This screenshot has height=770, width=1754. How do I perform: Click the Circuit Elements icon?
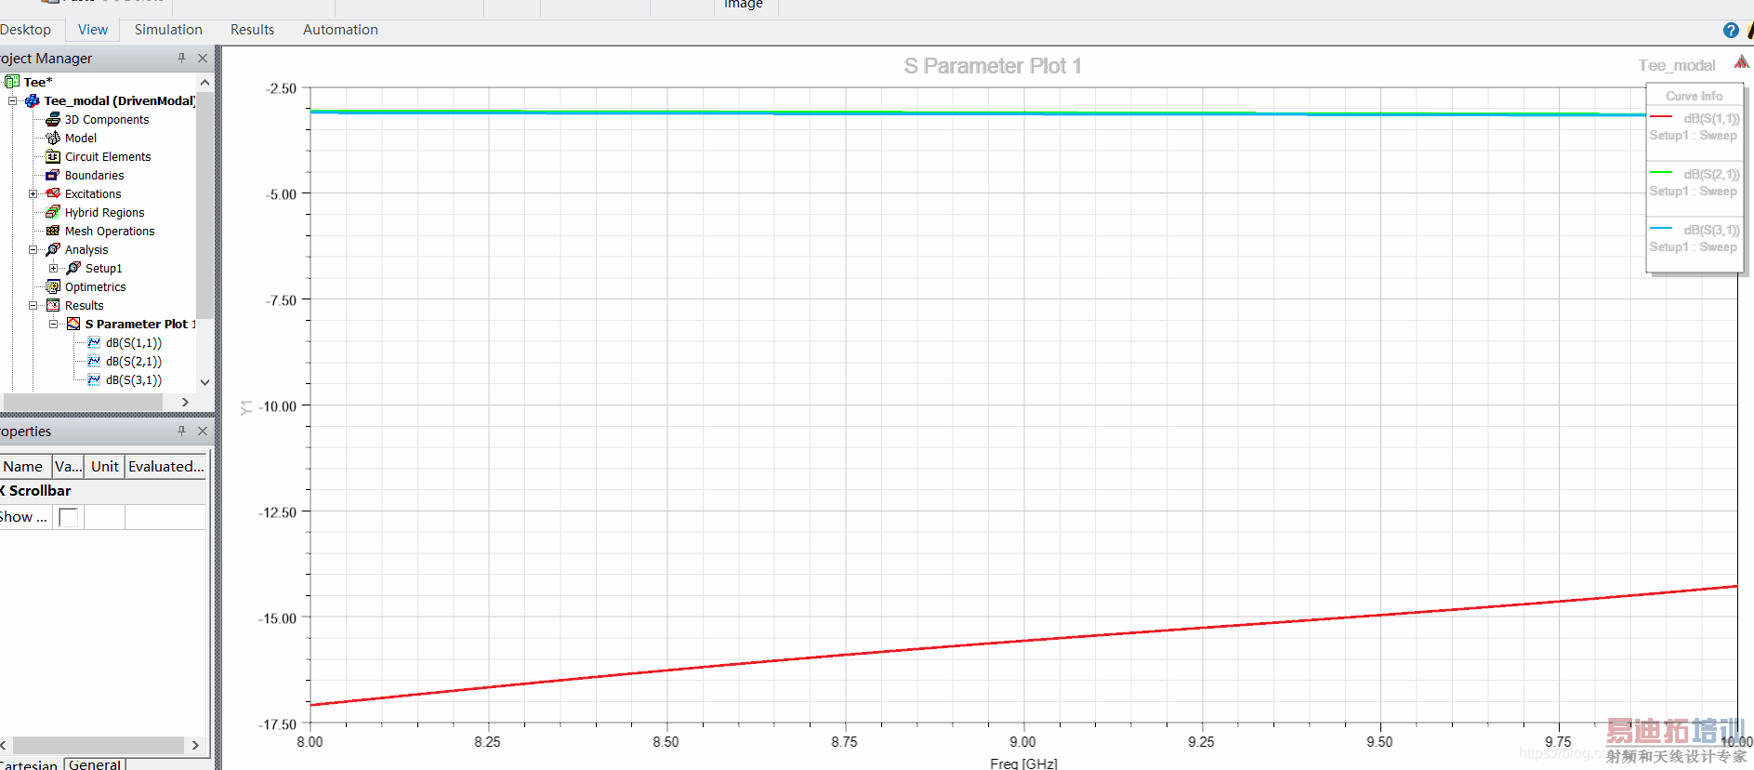53,156
